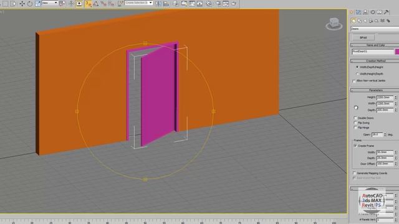Select the Scale tool in the toolbar
Screen dimensions: 399x224
(37, 4)
